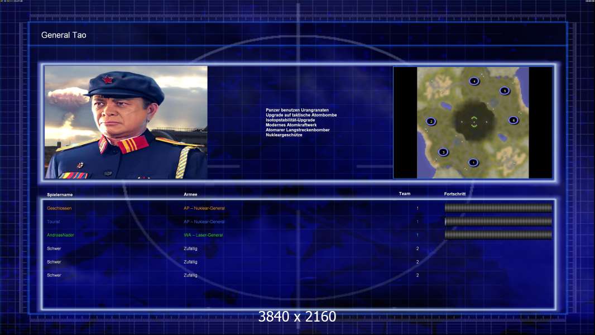
Task: Click start position 4 on the map
Action: (474, 81)
